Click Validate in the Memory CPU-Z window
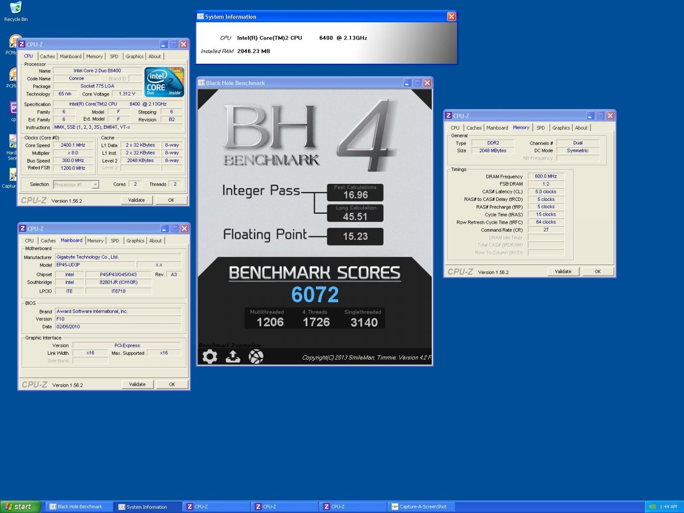This screenshot has width=684, height=513. pos(563,271)
